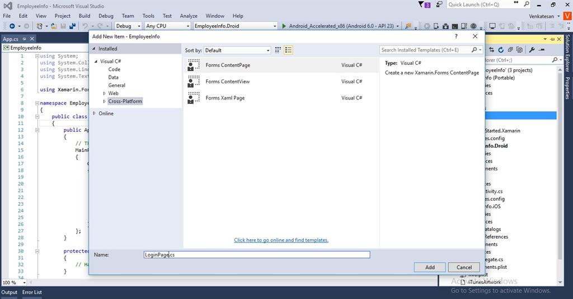Click the orange V account avatar
573x299 pixels.
[x=567, y=16]
